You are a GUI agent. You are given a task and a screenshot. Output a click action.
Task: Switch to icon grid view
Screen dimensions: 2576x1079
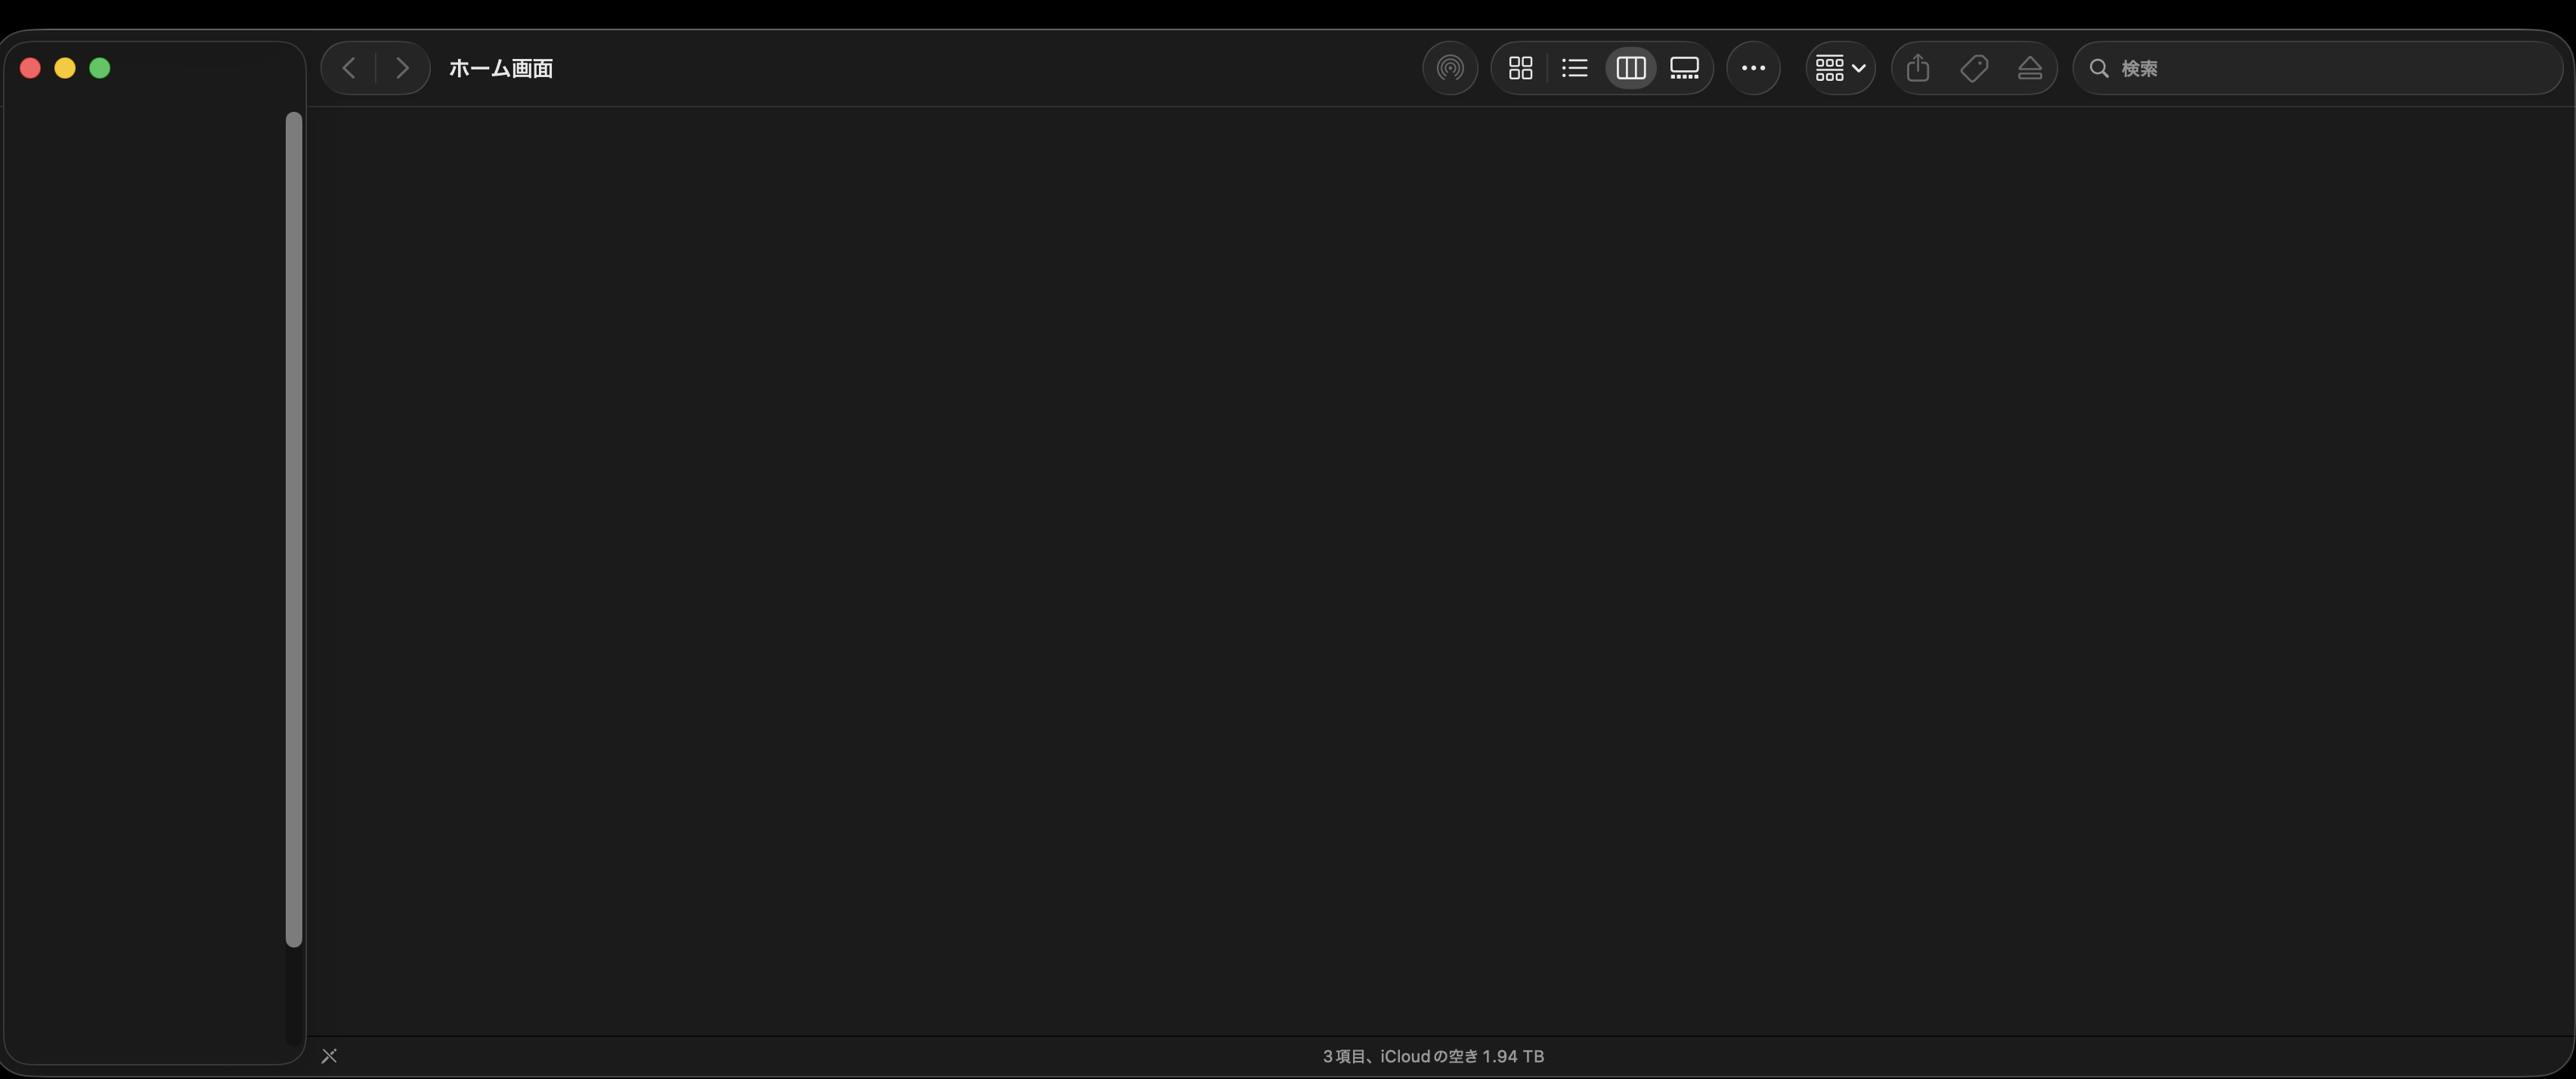pos(1520,68)
